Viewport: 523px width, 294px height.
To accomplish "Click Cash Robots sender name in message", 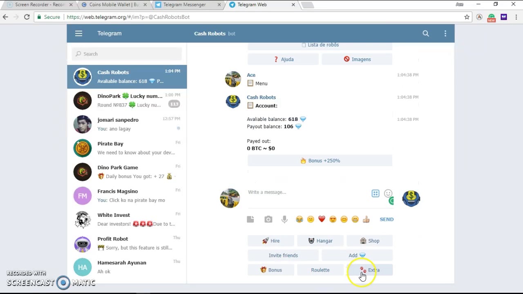I will (261, 97).
